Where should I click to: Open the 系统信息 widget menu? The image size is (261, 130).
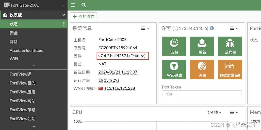145,28
